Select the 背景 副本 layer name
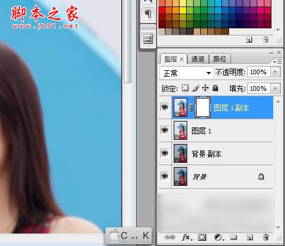The width and height of the screenshot is (285, 246). (207, 154)
